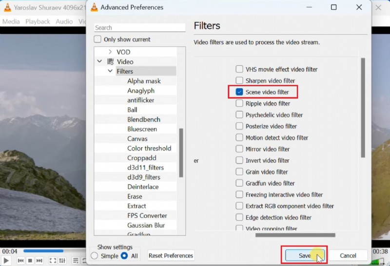This screenshot has height=266, width=390.
Task: Click the next track icon
Action: (39, 261)
